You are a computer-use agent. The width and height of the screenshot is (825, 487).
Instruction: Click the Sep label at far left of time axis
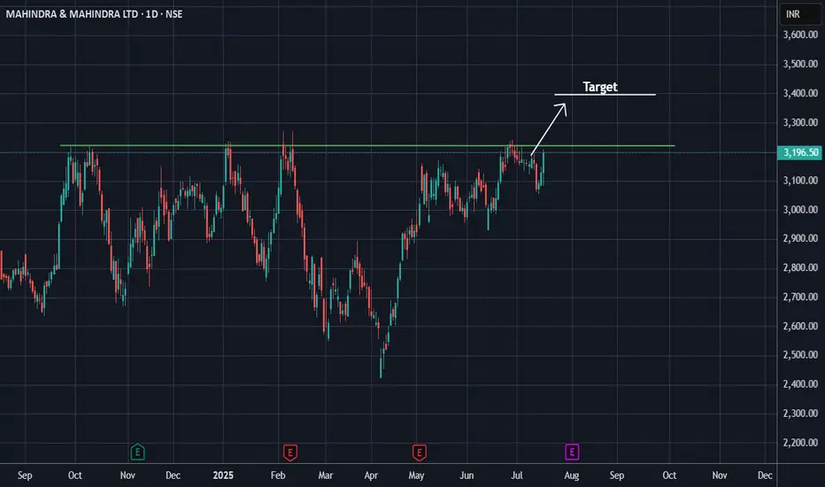pyautogui.click(x=25, y=475)
